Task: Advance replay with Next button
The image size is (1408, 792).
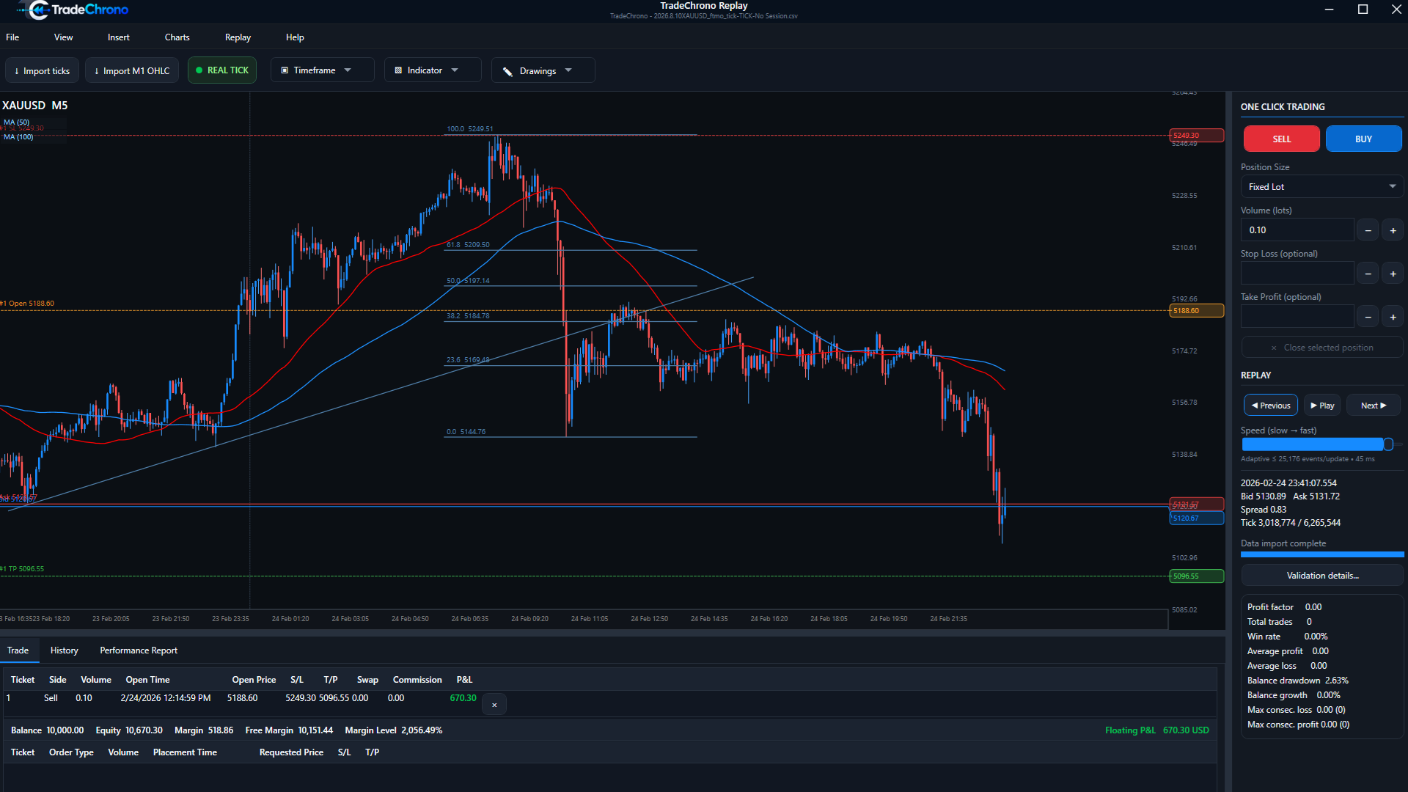Action: click(x=1373, y=406)
